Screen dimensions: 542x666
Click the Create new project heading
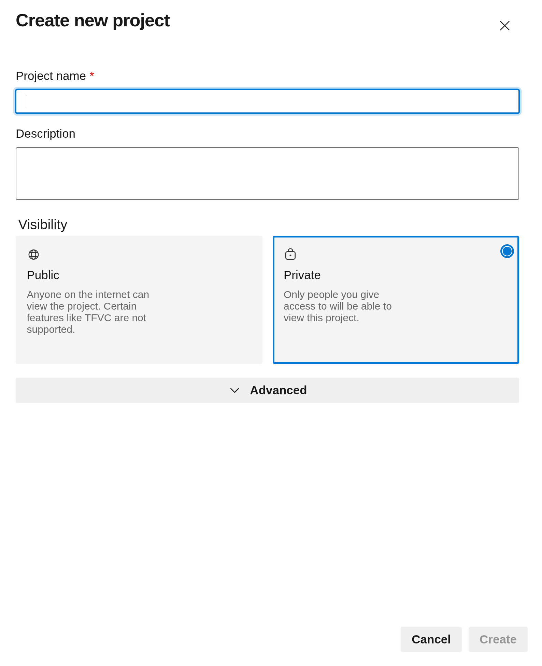click(x=92, y=21)
